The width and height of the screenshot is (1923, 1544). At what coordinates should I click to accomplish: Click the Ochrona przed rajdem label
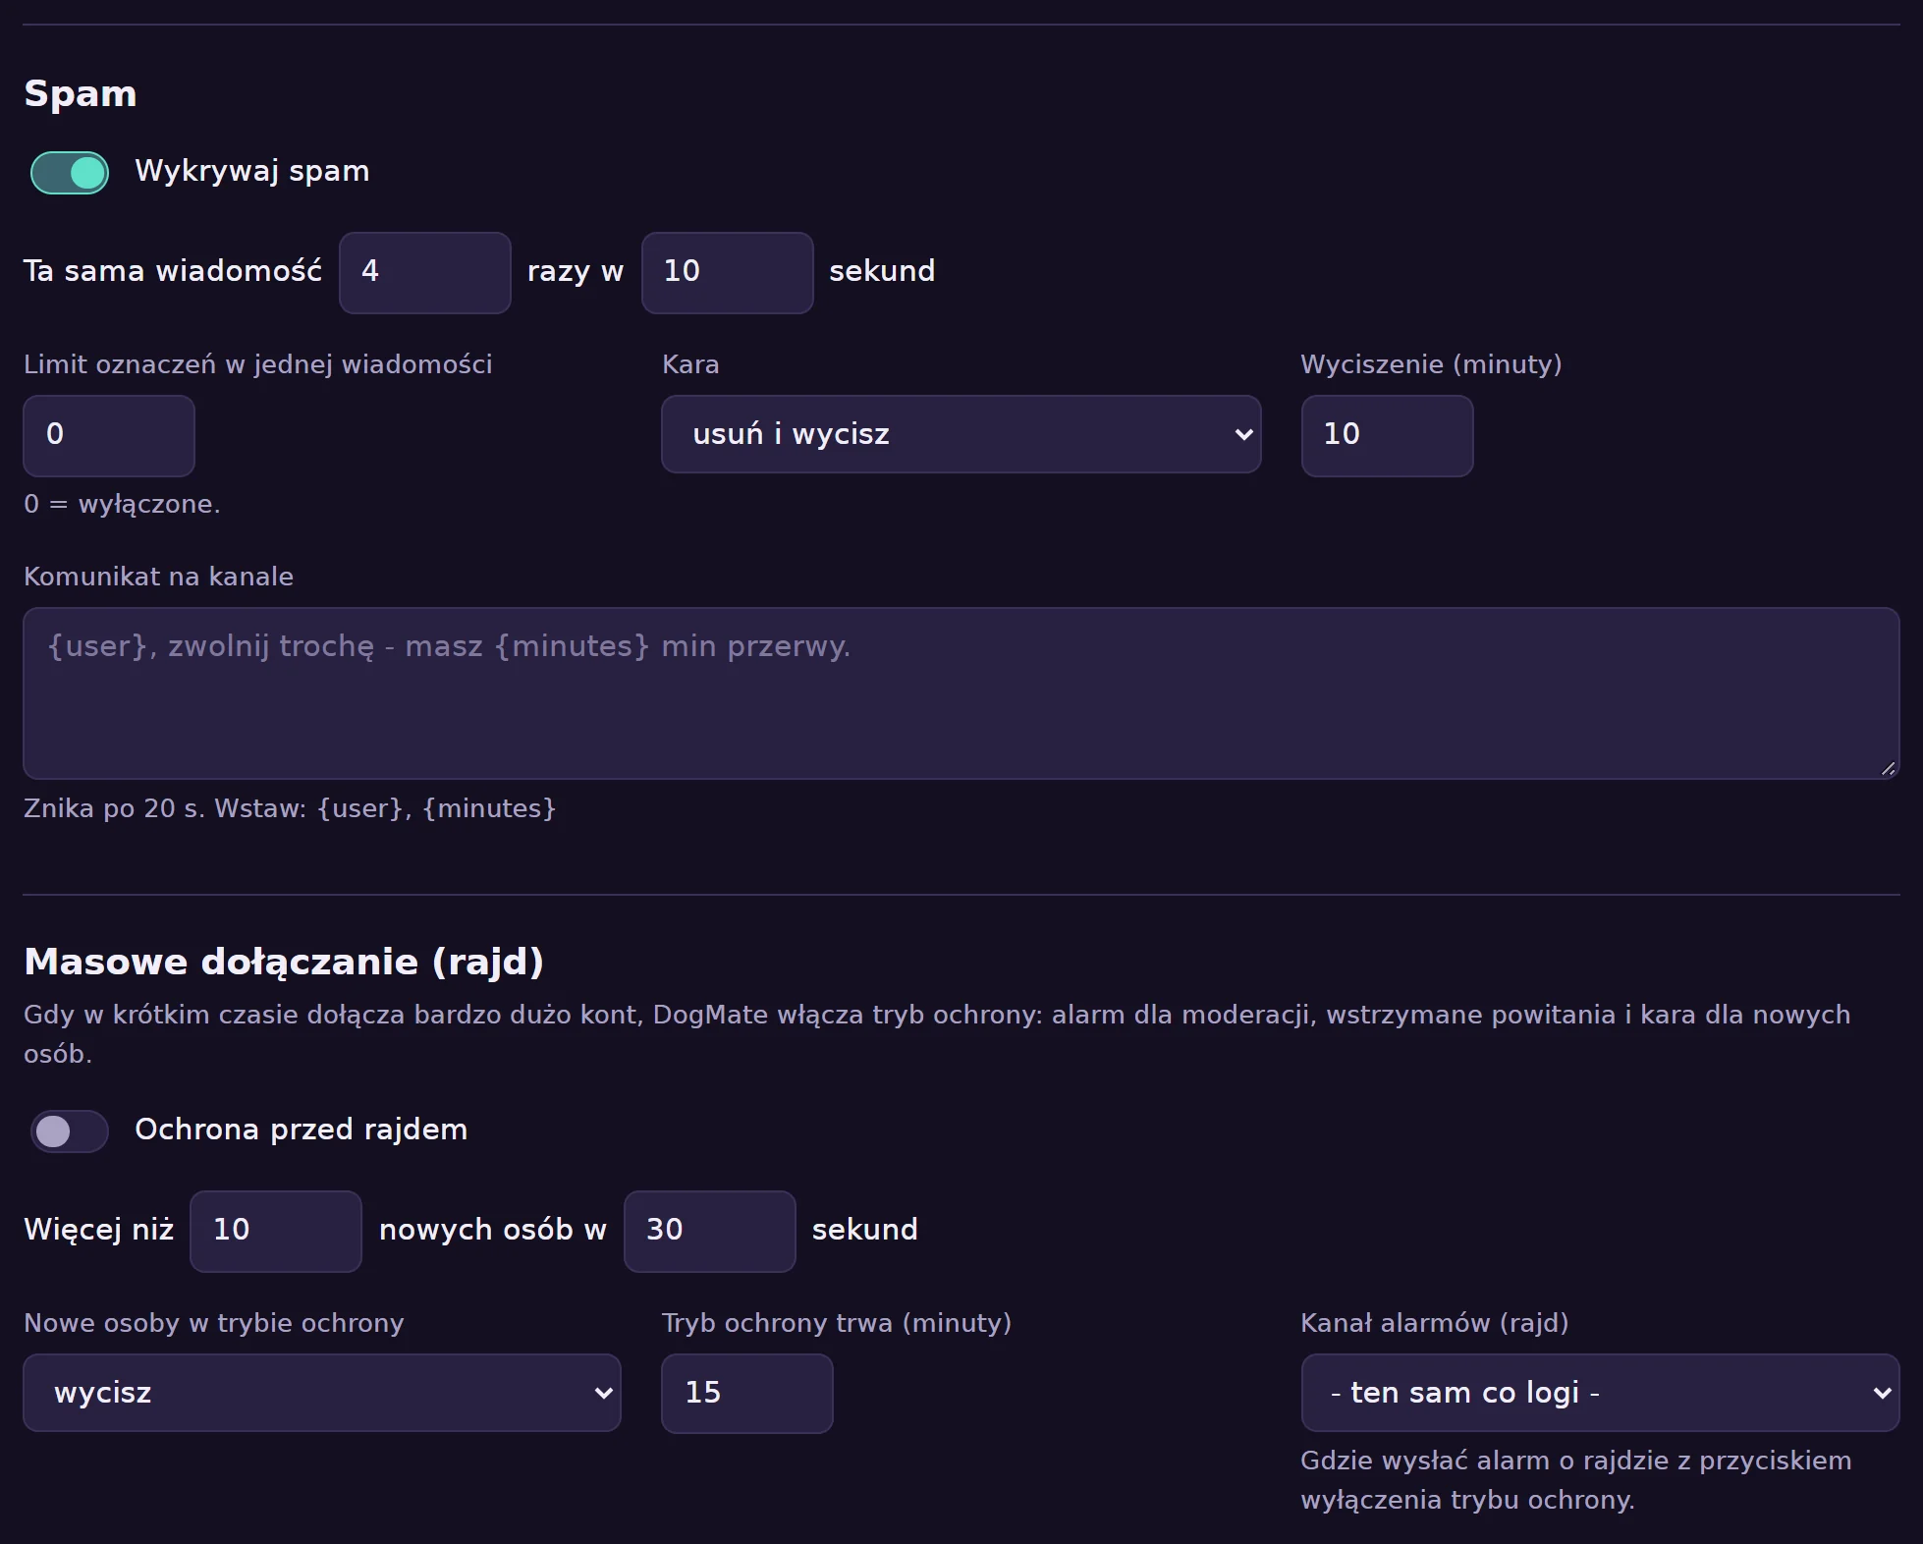pos(302,1130)
